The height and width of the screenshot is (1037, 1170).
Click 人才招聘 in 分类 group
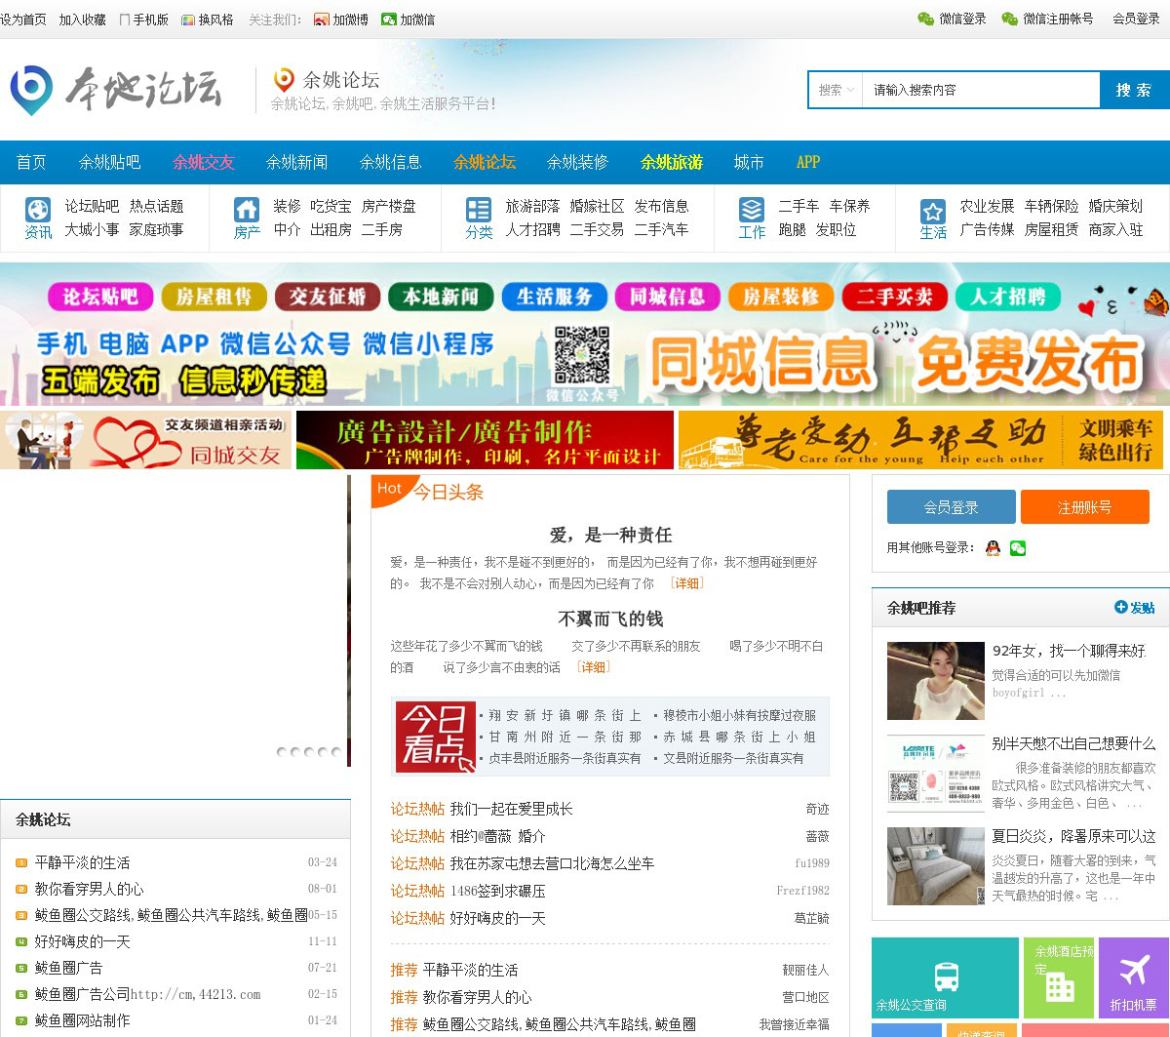[532, 229]
